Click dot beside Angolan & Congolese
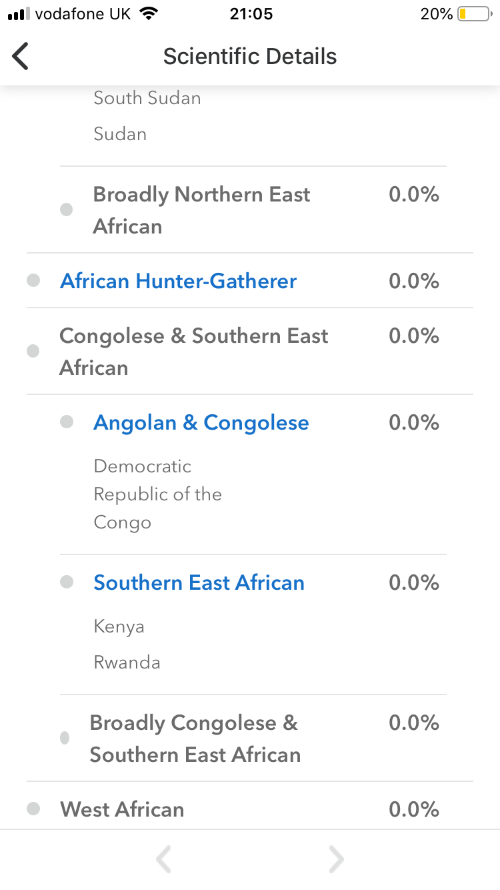This screenshot has width=500, height=890. (x=67, y=422)
